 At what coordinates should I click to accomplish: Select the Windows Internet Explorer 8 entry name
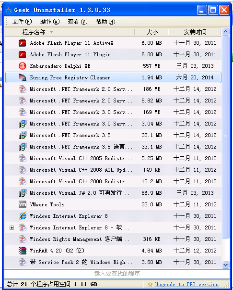click(69, 216)
